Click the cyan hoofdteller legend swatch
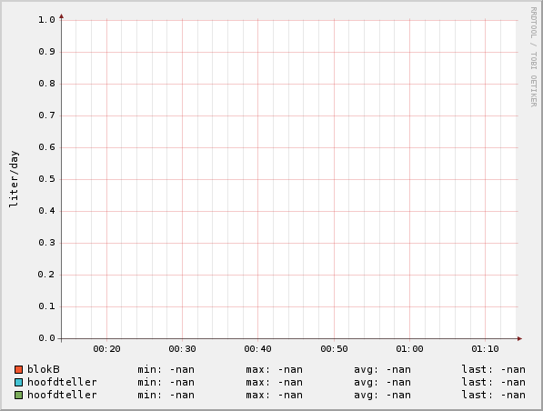The height and width of the screenshot is (411, 543). [19, 382]
